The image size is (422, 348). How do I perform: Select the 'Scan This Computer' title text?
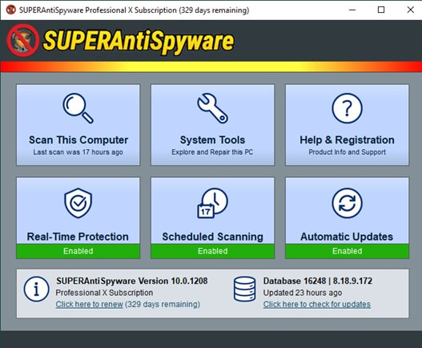78,140
